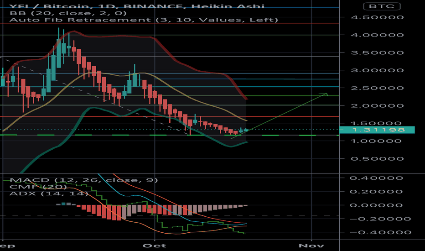The image size is (425, 251).
Task: Click the Nov date label on time axis
Action: 311,246
